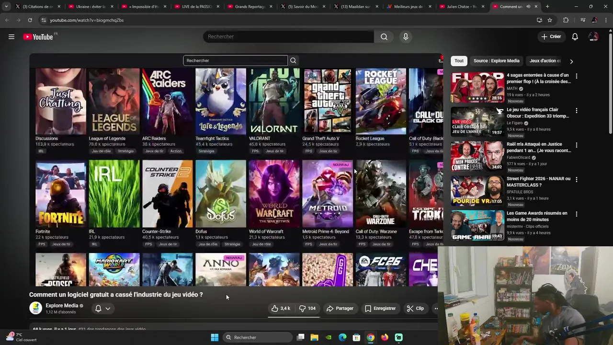Open options menu for the Clair Obscur video

coord(576,111)
